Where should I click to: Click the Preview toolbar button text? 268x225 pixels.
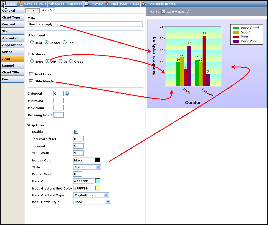97,4
